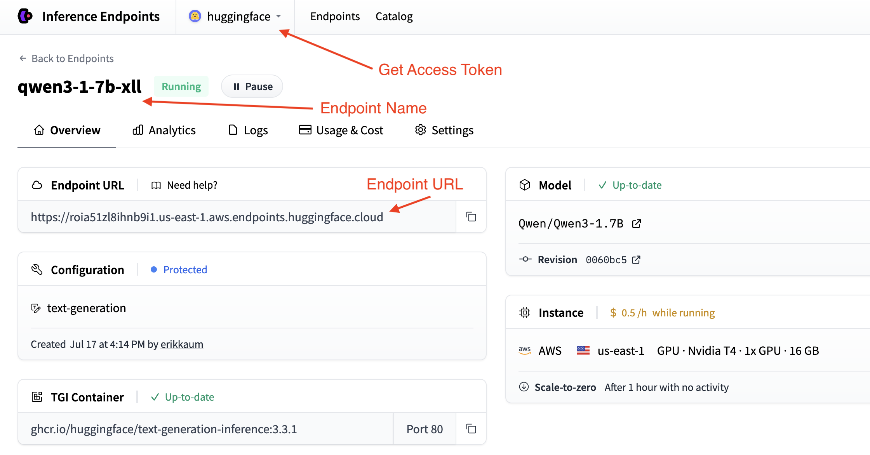Click the Running status badge
Viewport: 870px width, 455px height.
click(181, 86)
